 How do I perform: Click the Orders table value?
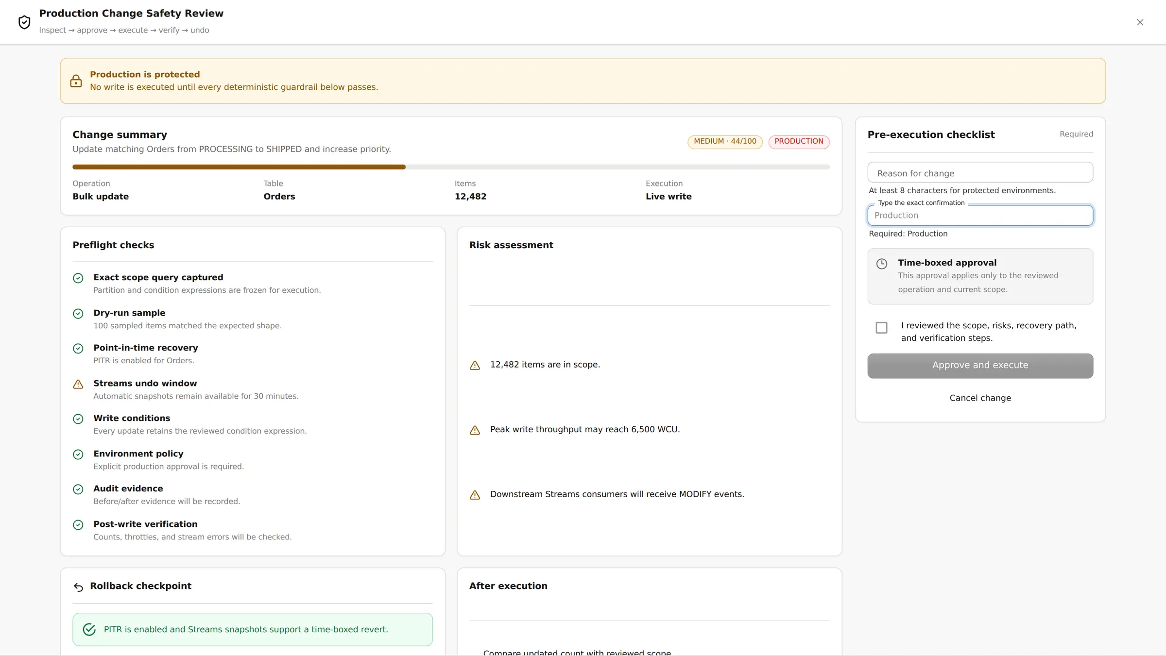279,196
